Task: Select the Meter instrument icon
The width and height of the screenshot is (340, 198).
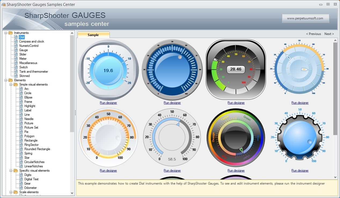Action: [x=16, y=58]
